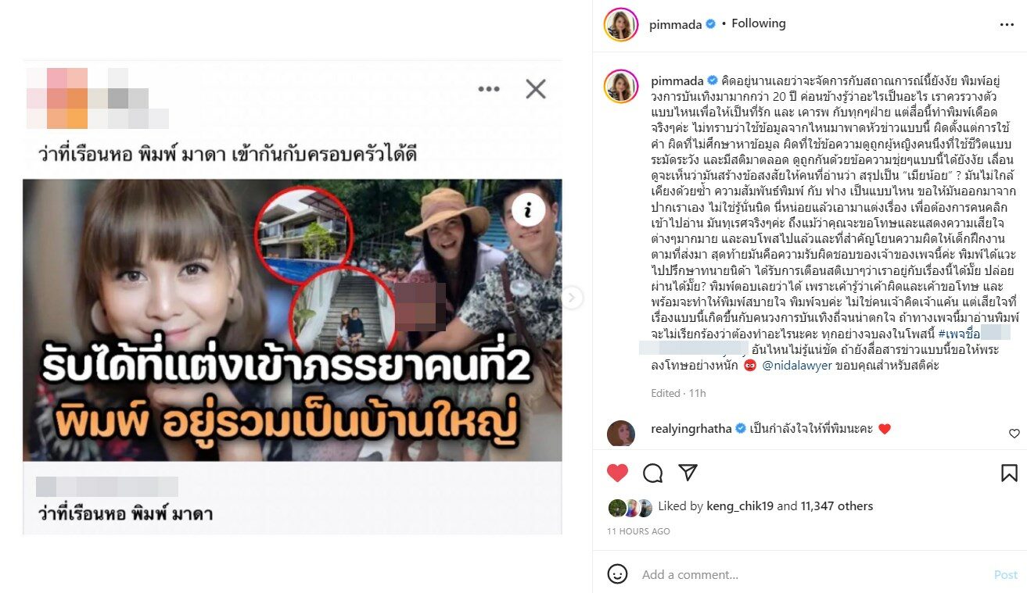Click the info icon on the embedded image
Image resolution: width=1027 pixels, height=593 pixels.
click(x=534, y=209)
